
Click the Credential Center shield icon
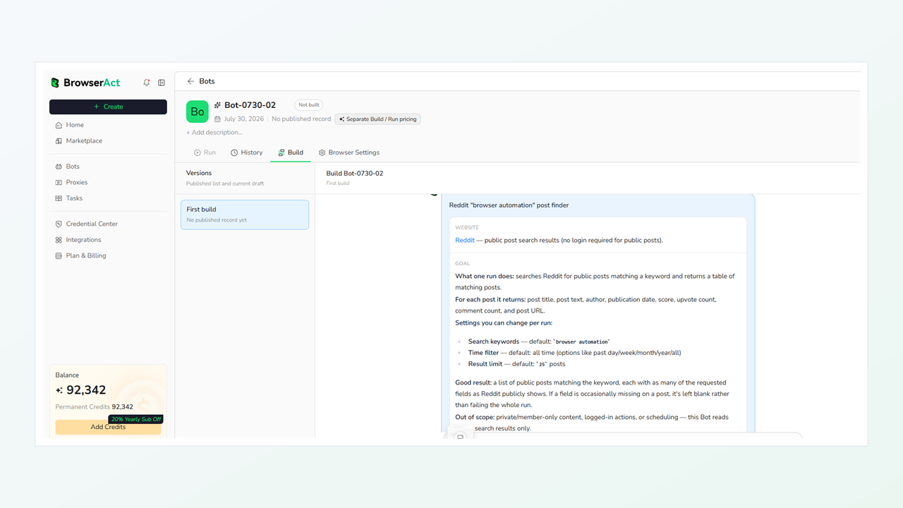[59, 224]
